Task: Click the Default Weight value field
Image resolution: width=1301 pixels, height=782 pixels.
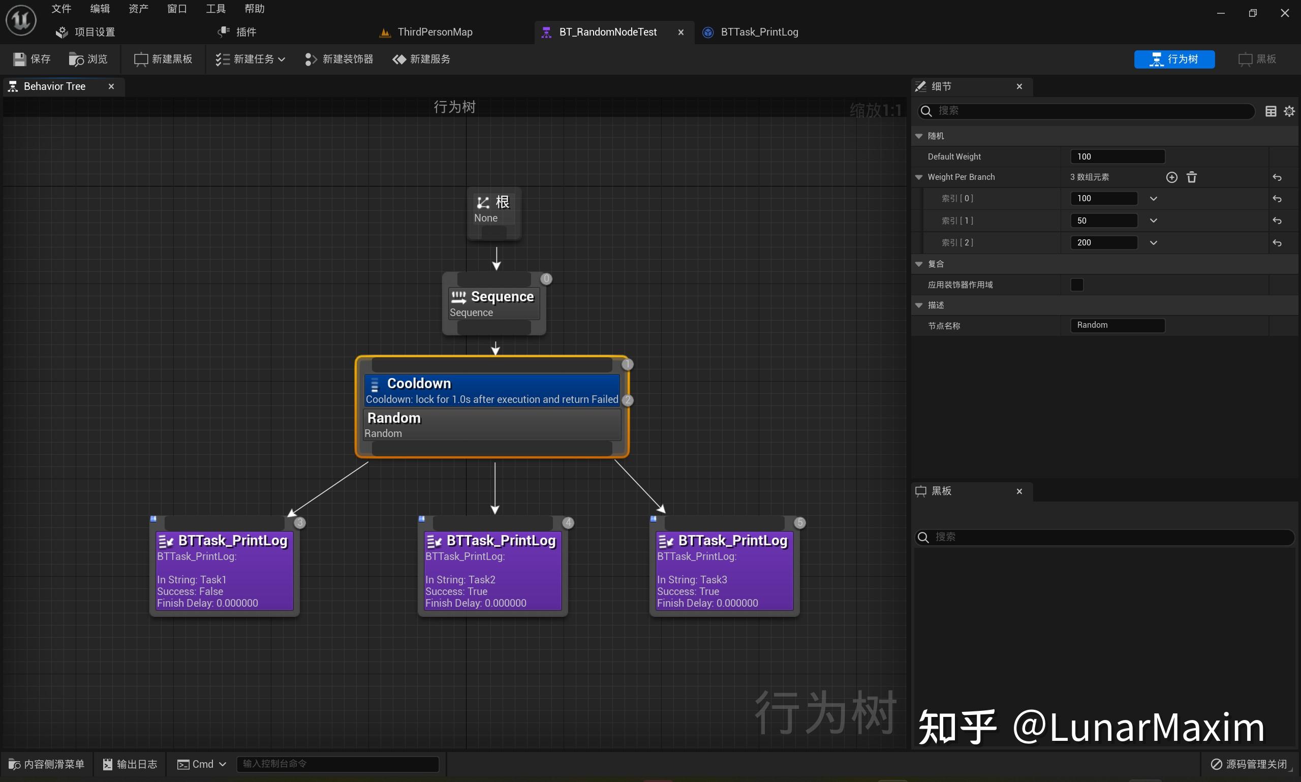Action: (1117, 157)
